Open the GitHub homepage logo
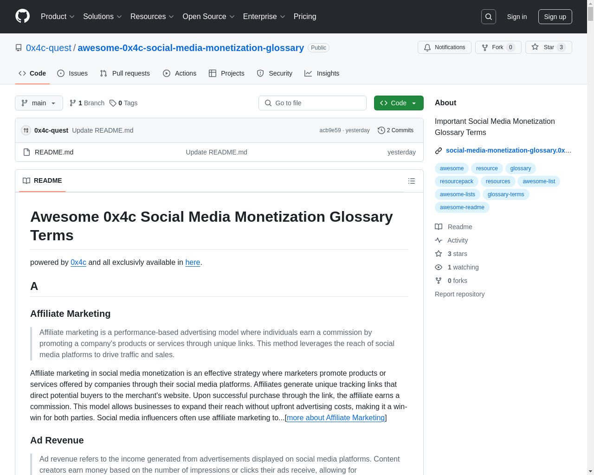Screen dimensions: 594x475 coord(22,16)
